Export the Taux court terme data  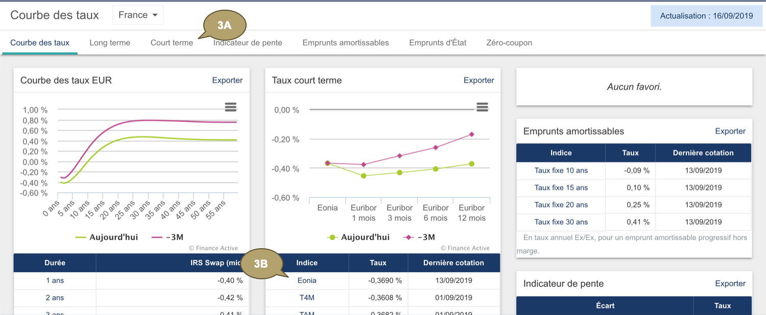[478, 80]
